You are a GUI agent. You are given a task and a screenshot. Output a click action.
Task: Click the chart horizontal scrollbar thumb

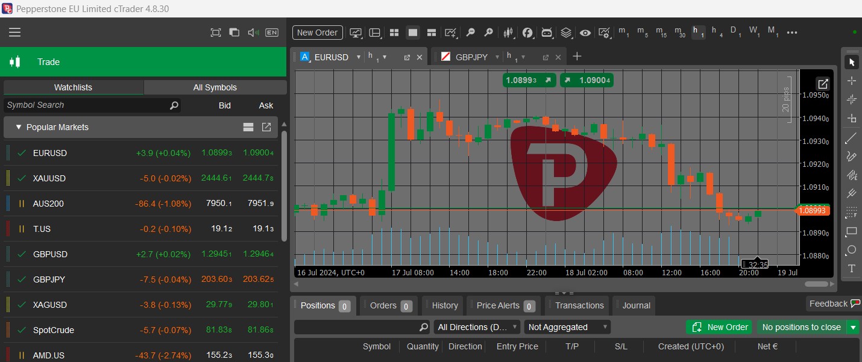tap(816, 284)
